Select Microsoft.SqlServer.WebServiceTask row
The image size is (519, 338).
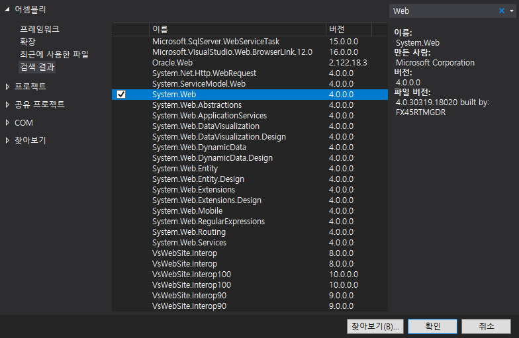250,42
